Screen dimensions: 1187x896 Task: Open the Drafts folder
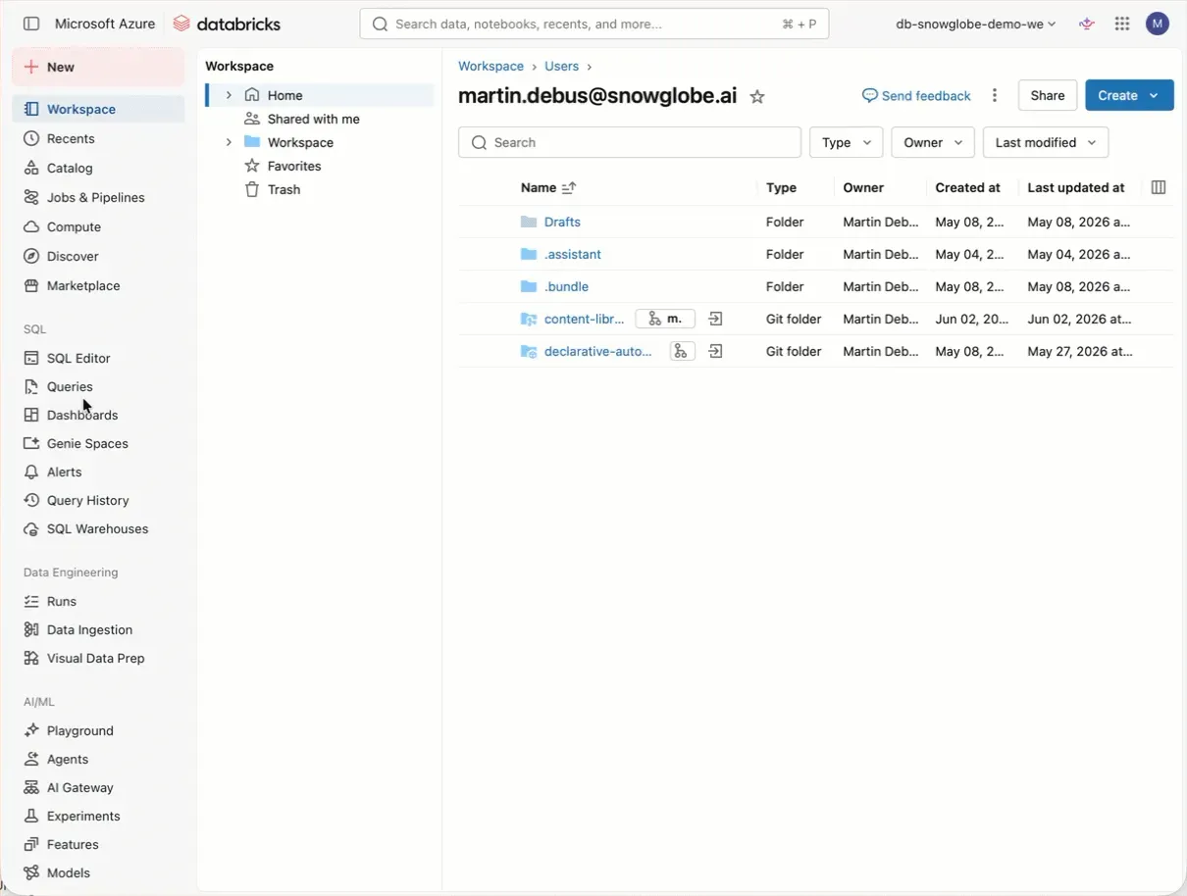pos(562,222)
